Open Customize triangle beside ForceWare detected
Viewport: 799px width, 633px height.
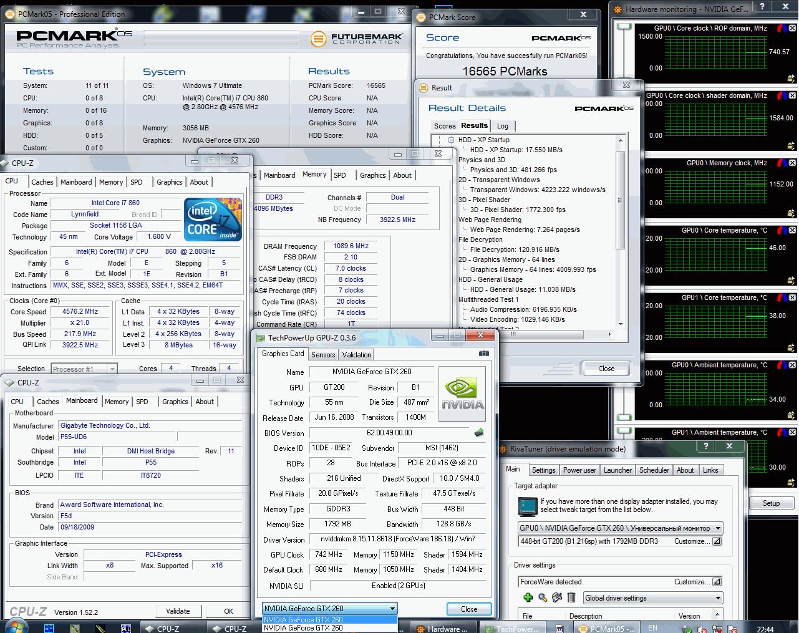[x=717, y=582]
